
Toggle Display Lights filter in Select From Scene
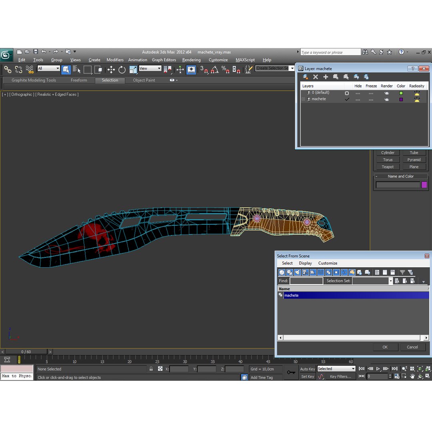[297, 272]
